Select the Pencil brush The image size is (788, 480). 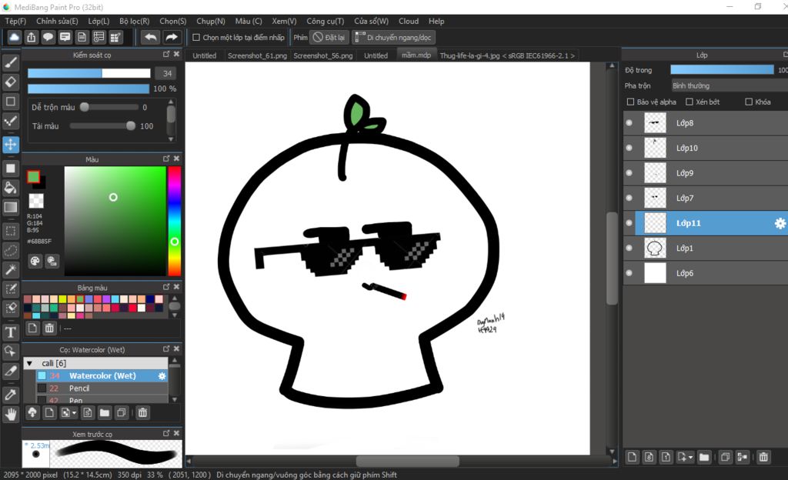click(102, 388)
